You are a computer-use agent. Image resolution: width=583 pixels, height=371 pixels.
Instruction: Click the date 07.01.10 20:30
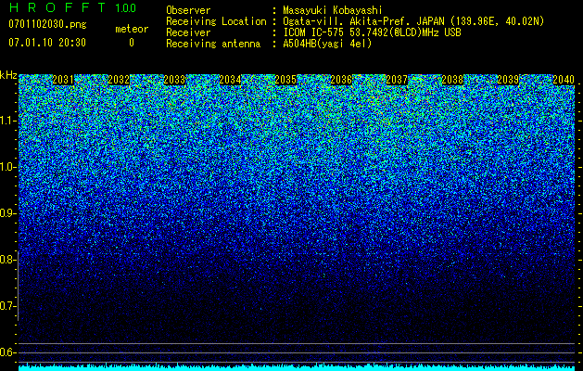point(47,43)
